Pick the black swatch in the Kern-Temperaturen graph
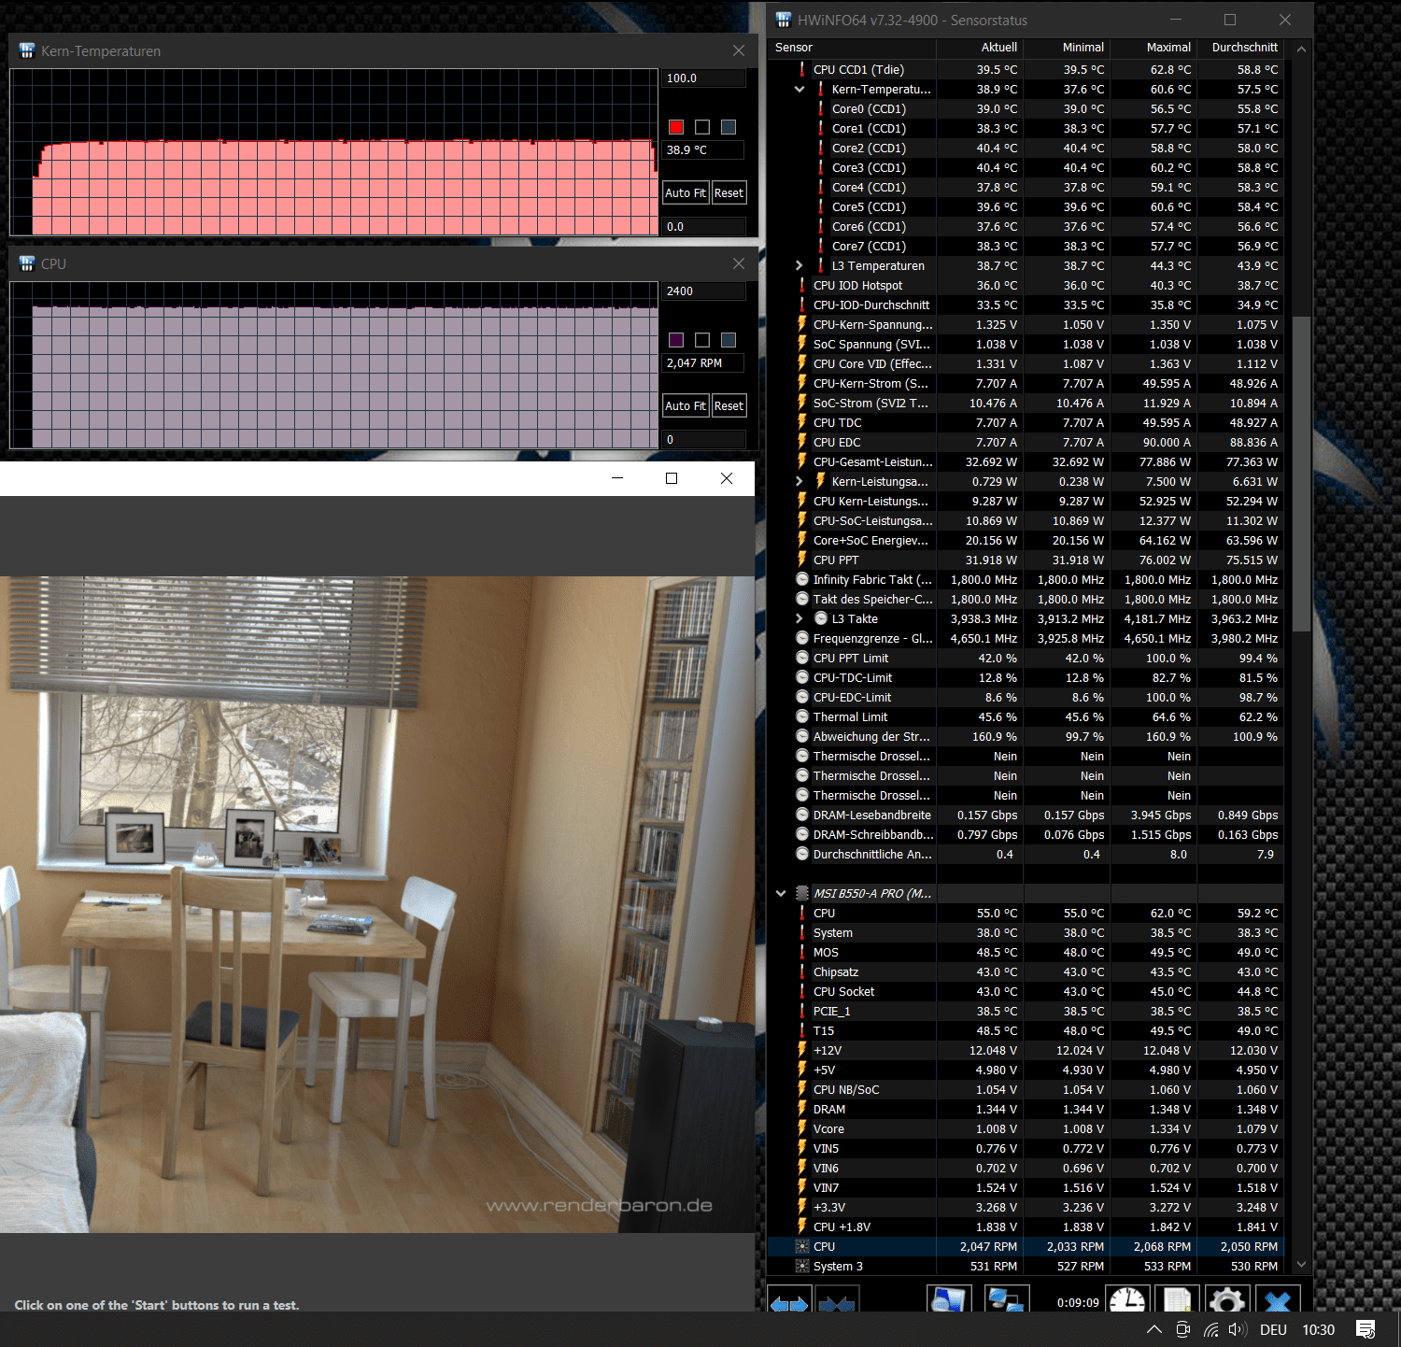Screen dimensions: 1401x1347 702,127
